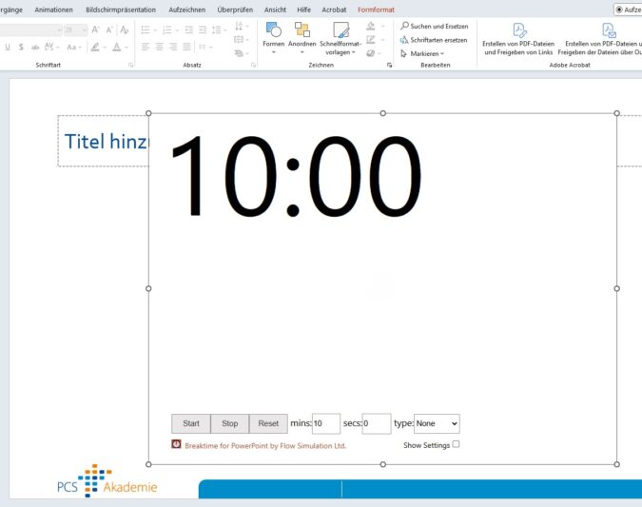Open text direction dropdown
Image resolution: width=642 pixels, height=507 pixels.
tap(242, 27)
